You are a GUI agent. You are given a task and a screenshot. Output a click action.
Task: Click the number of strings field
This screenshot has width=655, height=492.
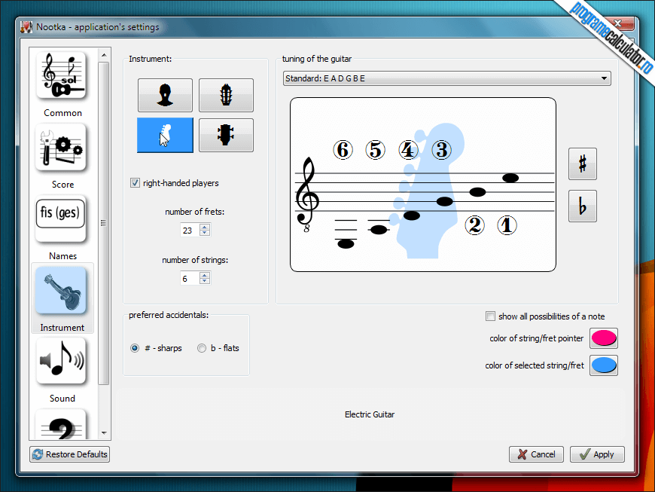190,278
